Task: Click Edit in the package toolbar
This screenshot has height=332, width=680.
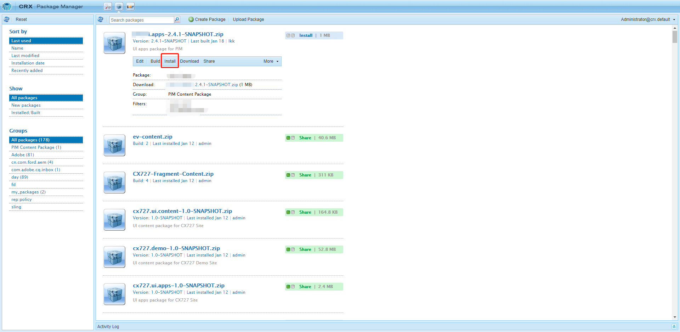Action: (140, 61)
